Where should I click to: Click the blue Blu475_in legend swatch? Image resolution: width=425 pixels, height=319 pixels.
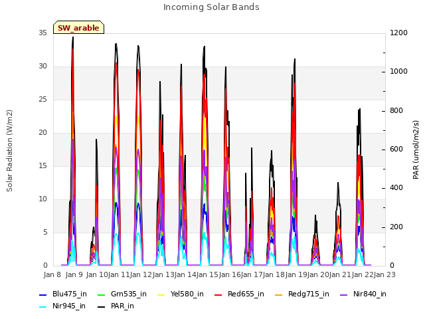point(43,294)
